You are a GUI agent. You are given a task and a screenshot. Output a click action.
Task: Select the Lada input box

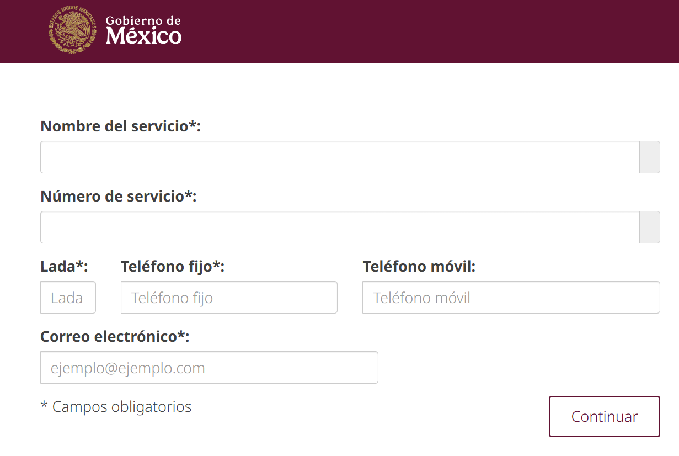[x=68, y=298]
